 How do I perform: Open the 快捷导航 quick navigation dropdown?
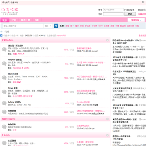pos(136,20)
